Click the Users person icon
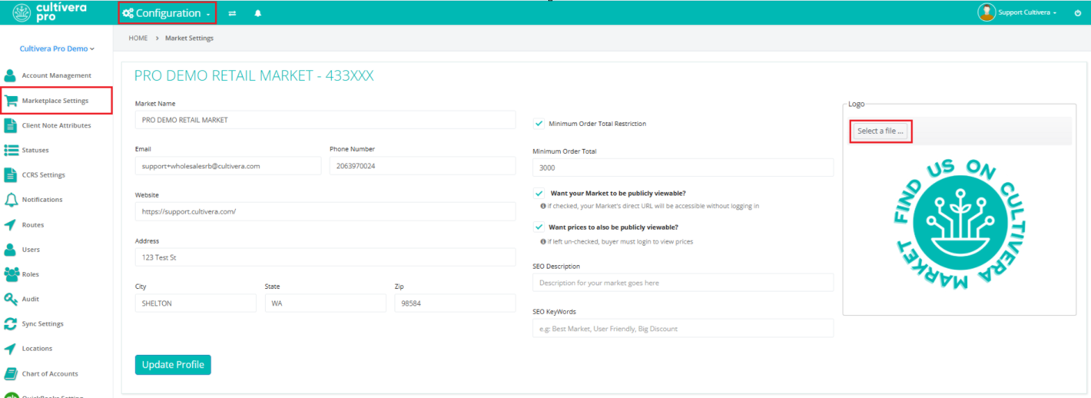 (x=10, y=249)
